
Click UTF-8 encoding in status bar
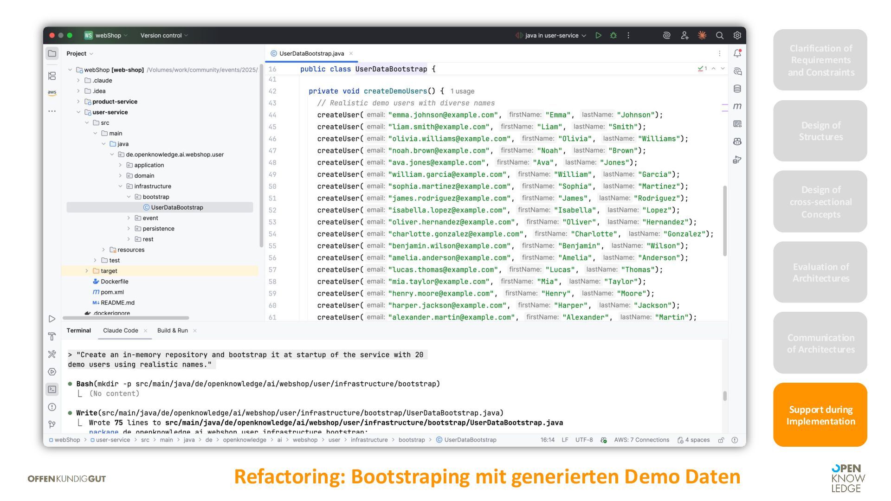584,440
